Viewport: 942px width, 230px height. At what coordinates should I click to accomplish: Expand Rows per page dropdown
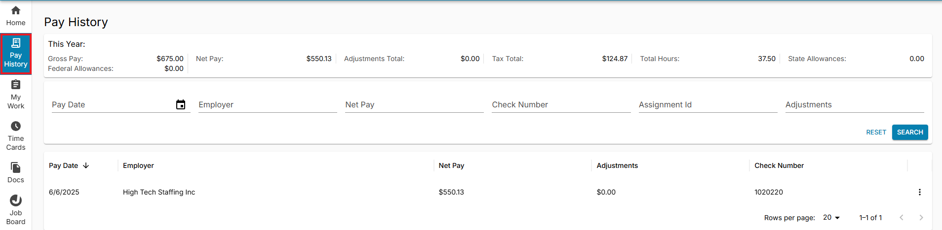pyautogui.click(x=831, y=217)
